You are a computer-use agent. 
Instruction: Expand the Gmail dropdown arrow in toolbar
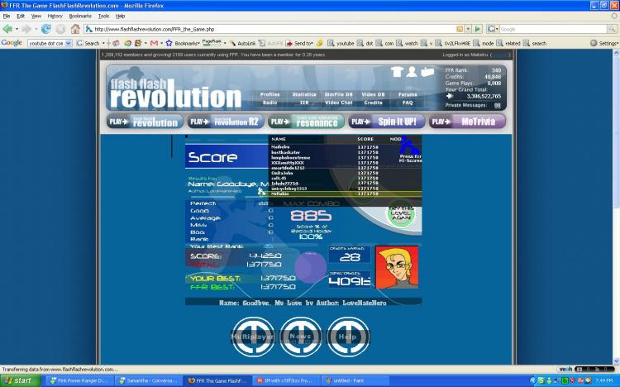[161, 43]
